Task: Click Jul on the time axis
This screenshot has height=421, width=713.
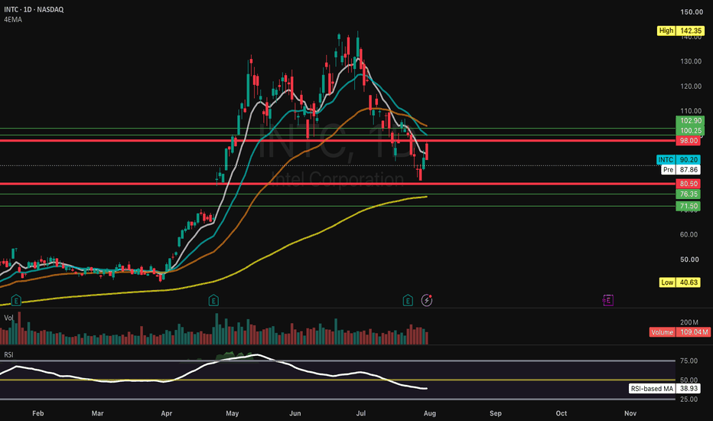Action: click(x=360, y=413)
